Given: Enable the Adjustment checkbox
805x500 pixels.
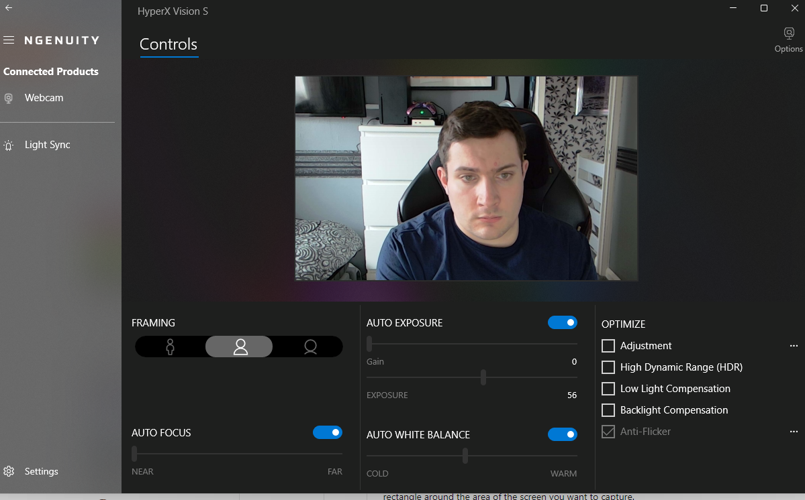Looking at the screenshot, I should tap(608, 346).
